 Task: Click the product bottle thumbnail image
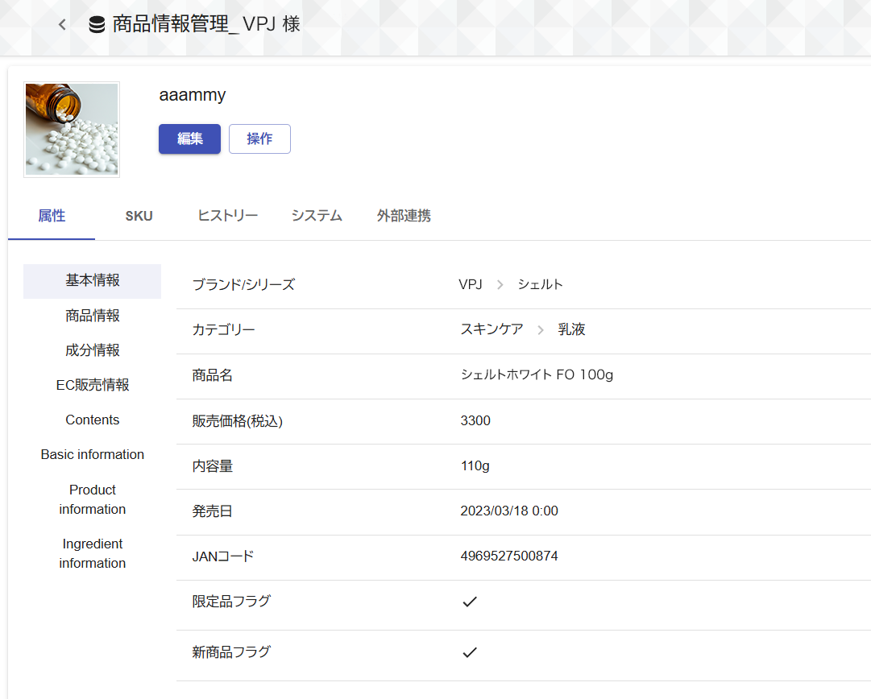click(71, 129)
